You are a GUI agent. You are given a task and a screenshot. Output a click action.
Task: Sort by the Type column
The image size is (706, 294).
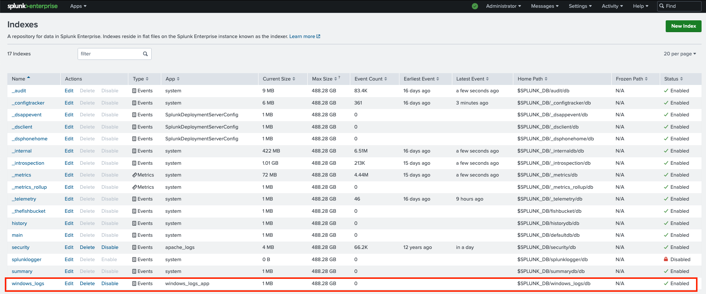click(x=141, y=79)
